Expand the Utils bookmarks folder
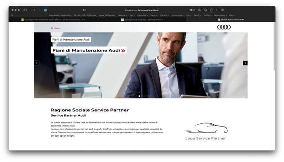The image size is (284, 162). coord(189,15)
